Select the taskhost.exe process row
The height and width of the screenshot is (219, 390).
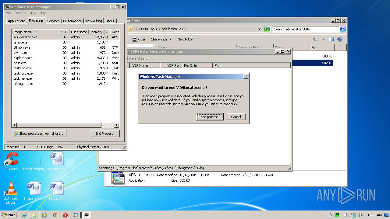click(66, 73)
